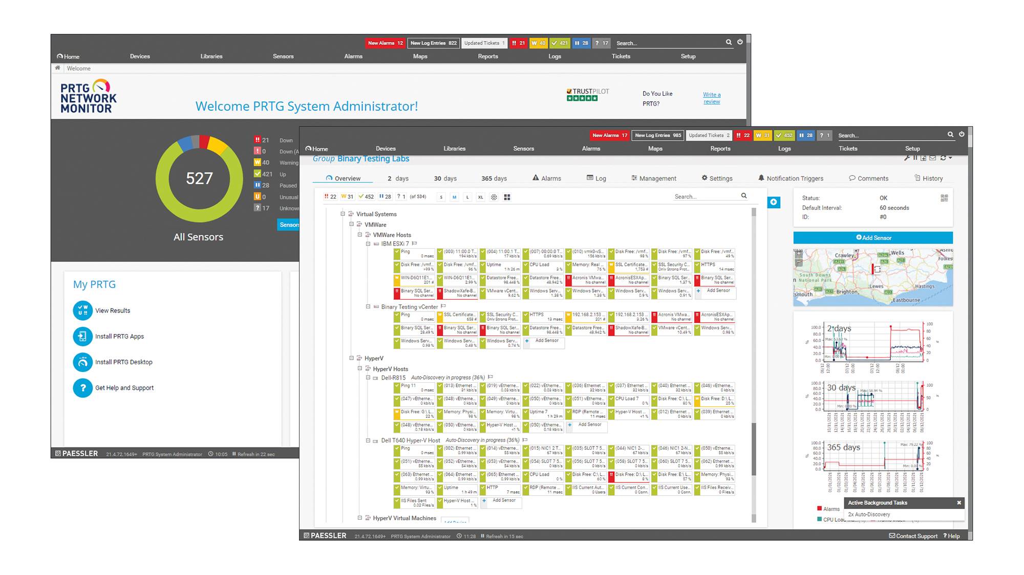Viewport: 1024px width, 575px height.
Task: Switch to the 365 days tab
Action: point(493,178)
